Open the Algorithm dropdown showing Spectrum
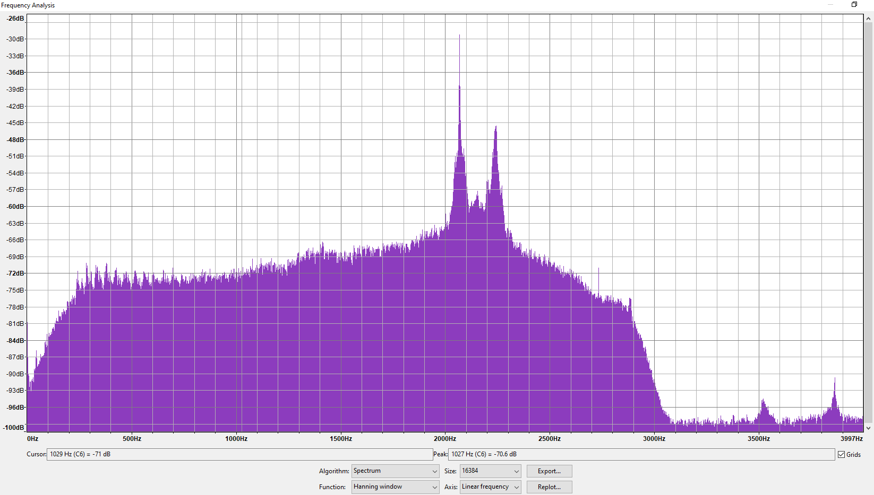 395,471
